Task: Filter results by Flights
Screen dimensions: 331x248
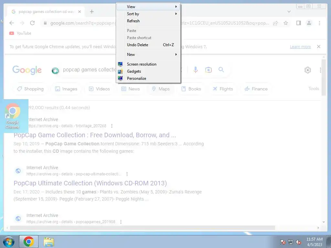Action: tap(223, 89)
